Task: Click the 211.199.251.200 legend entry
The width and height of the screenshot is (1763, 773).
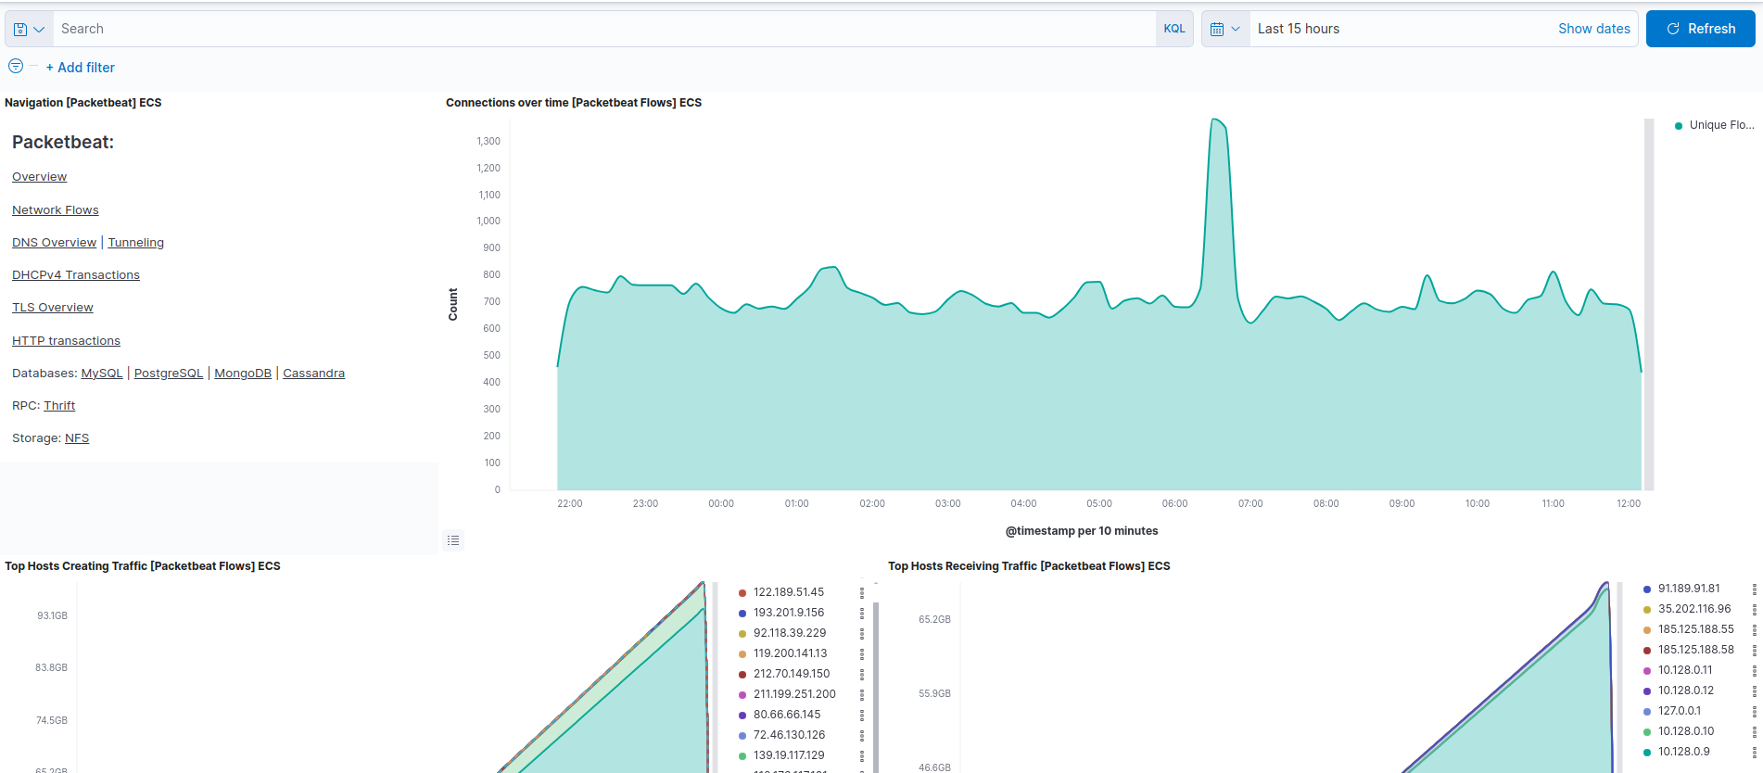Action: tap(794, 694)
